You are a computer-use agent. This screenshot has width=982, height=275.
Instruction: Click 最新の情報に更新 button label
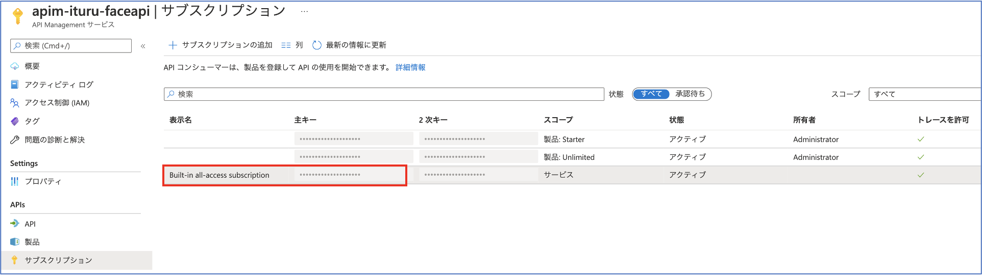pyautogui.click(x=356, y=45)
